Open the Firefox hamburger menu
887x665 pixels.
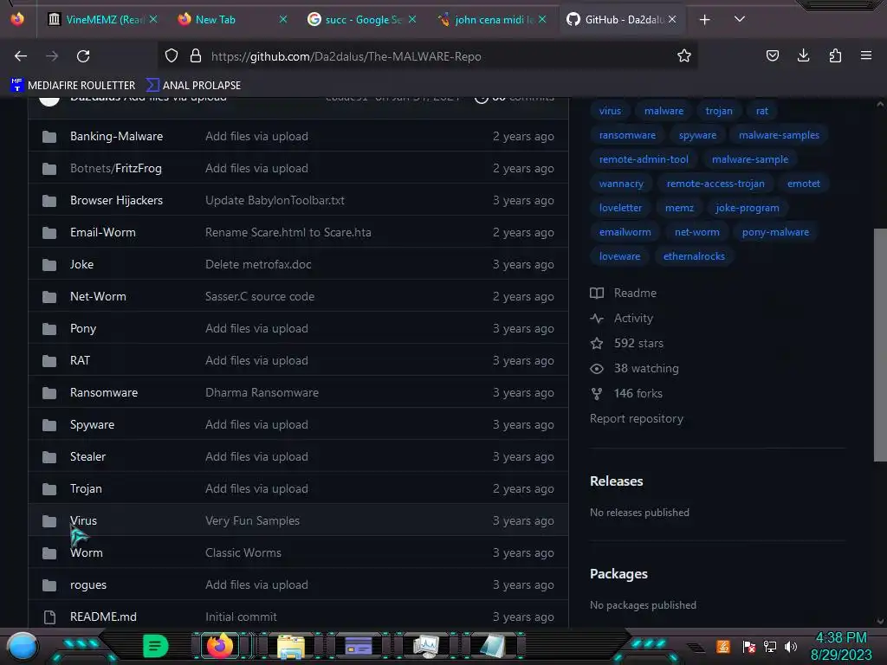coord(865,55)
